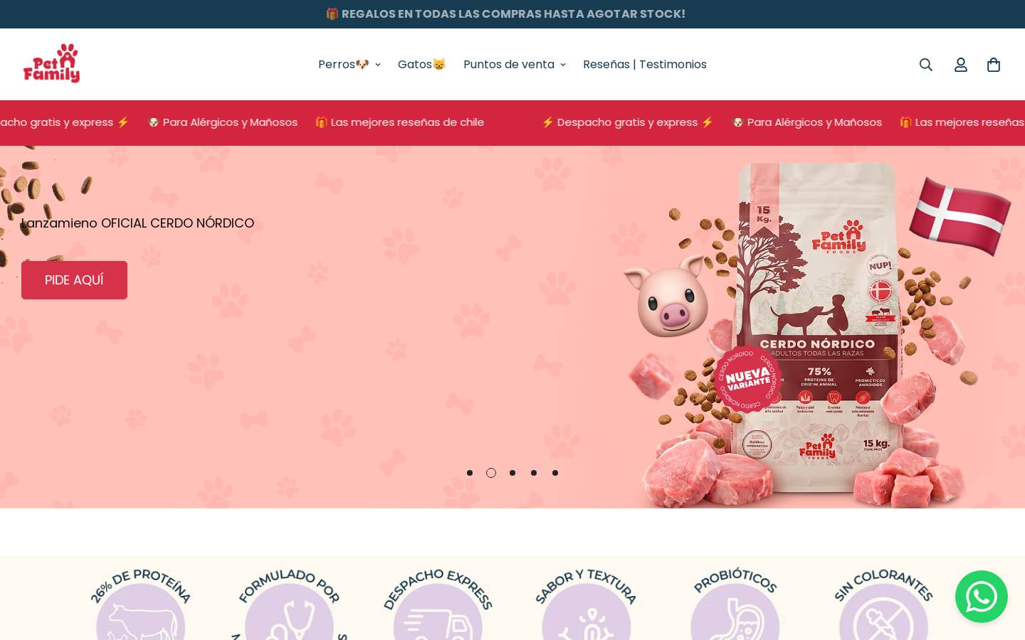
Task: Open the user account icon
Action: click(x=960, y=65)
